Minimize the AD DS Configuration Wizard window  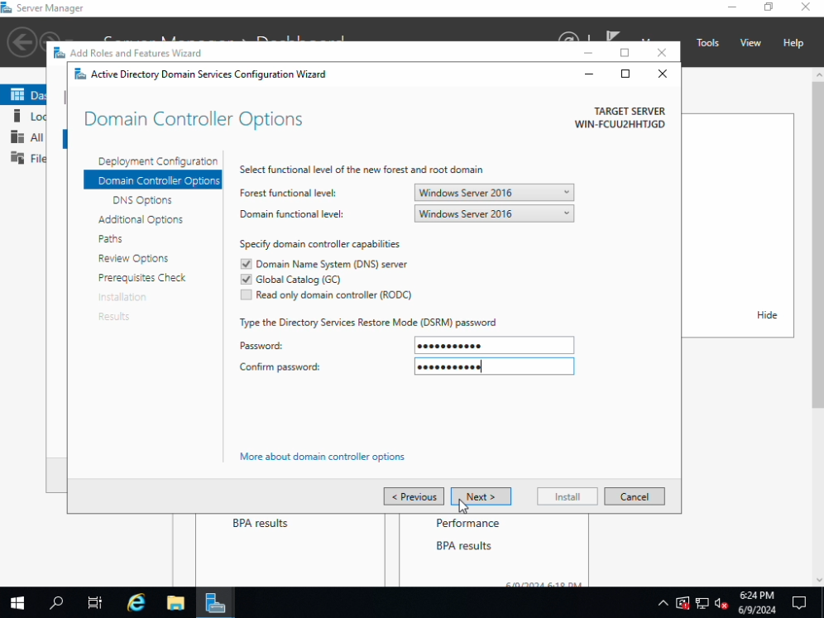pos(588,74)
